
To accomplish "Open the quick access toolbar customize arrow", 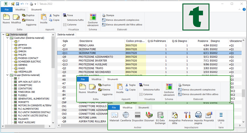I will (35, 4).
